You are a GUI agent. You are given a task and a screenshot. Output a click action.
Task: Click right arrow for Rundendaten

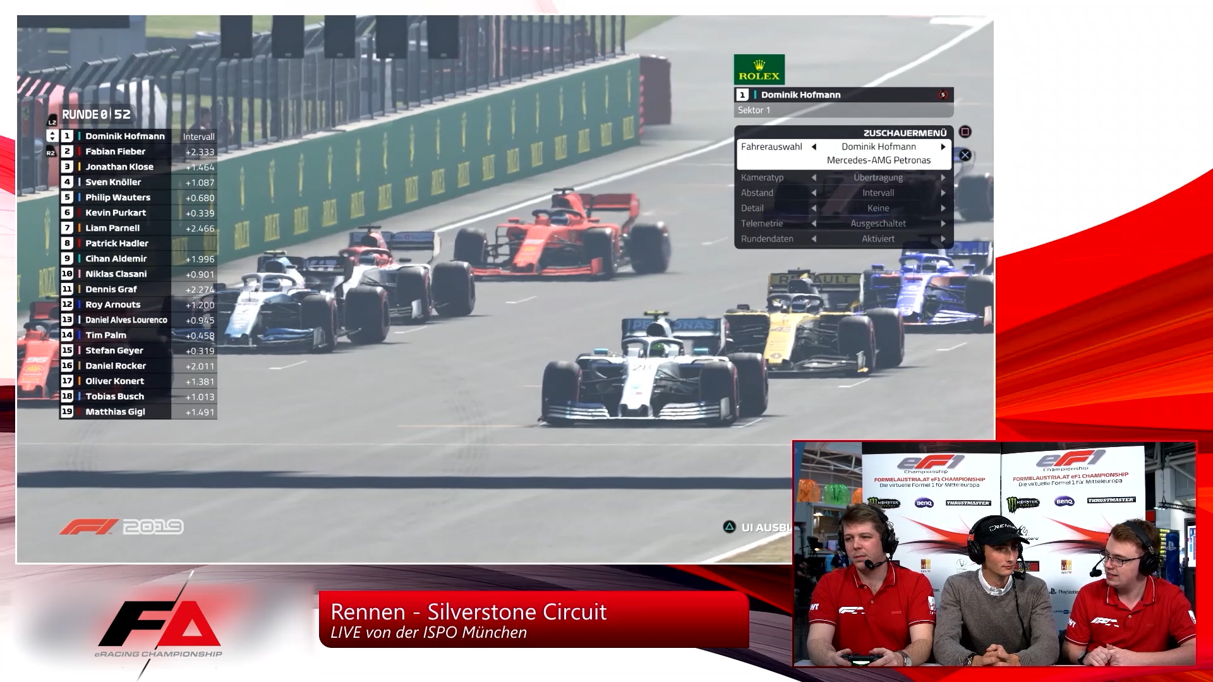943,239
